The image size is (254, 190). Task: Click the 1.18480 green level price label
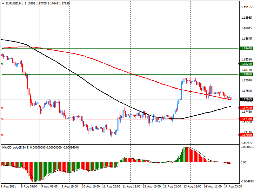(246, 48)
